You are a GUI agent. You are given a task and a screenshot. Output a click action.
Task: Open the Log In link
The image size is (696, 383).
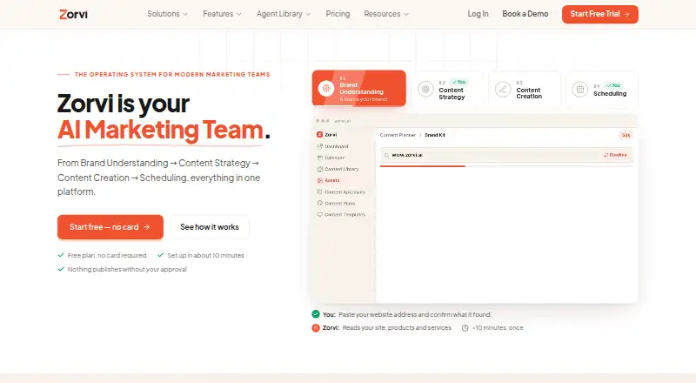click(478, 14)
